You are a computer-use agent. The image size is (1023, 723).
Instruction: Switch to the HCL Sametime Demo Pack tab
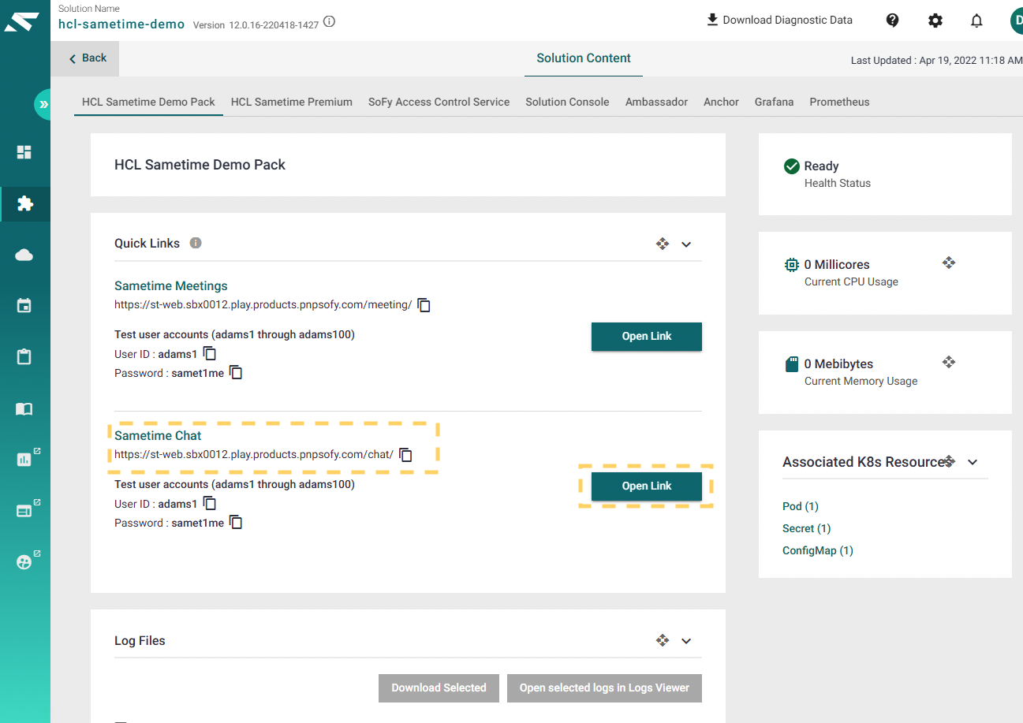(x=148, y=102)
